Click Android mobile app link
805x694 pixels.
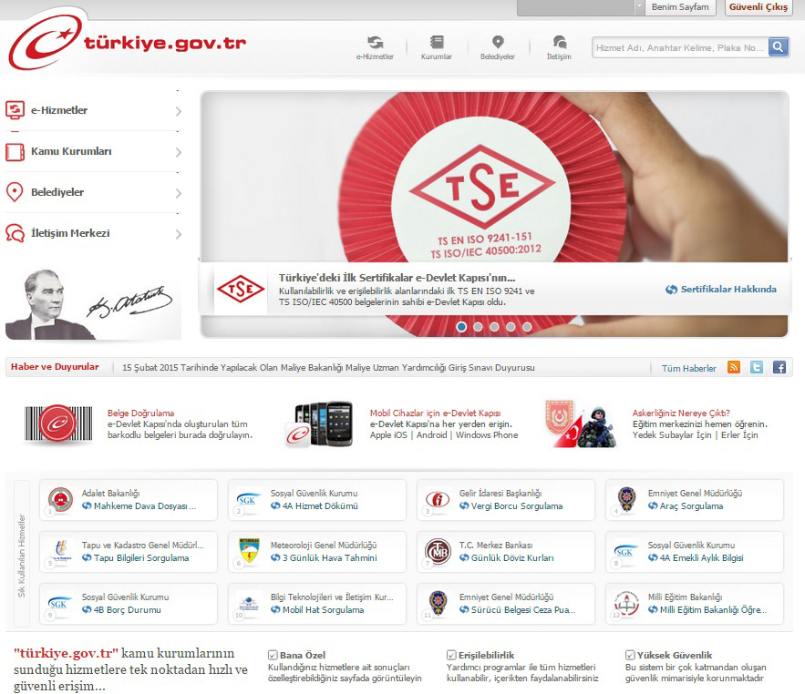(432, 435)
